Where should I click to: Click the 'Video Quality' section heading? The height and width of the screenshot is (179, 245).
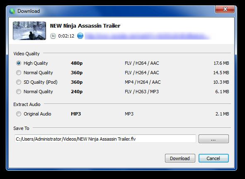(x=27, y=54)
